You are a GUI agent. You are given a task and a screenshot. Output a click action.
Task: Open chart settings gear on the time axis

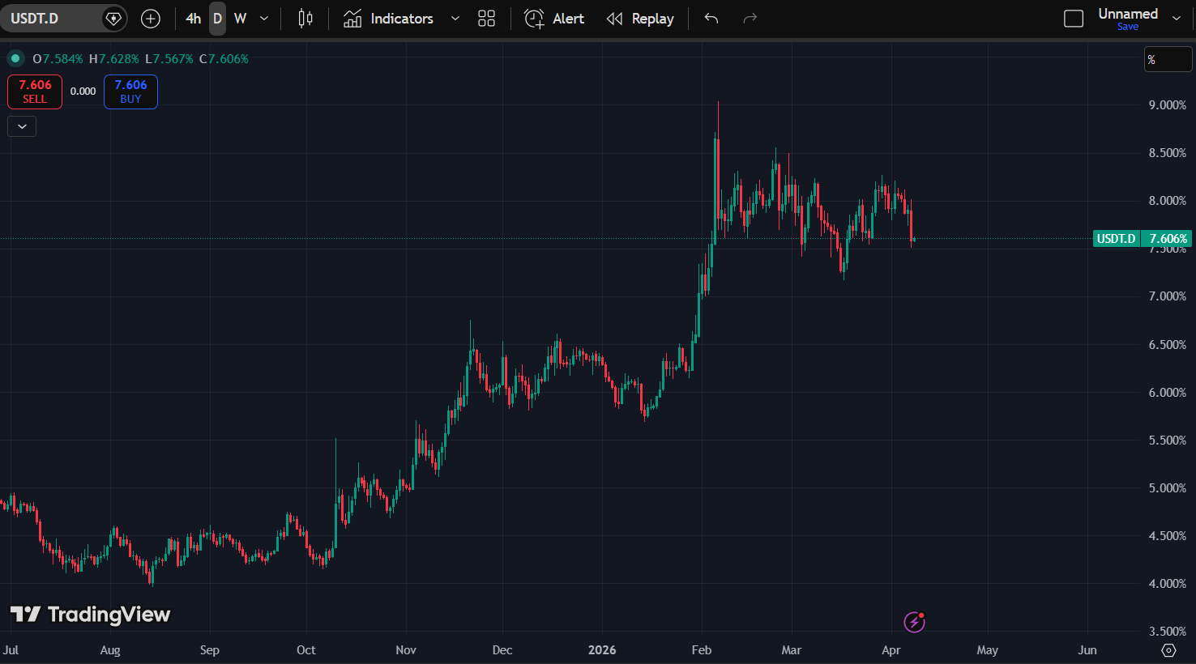[1168, 650]
